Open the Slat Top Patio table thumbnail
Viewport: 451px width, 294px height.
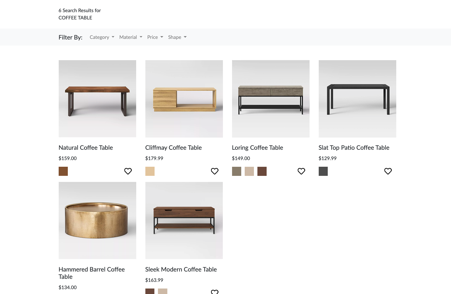pos(357,99)
